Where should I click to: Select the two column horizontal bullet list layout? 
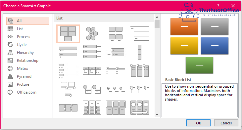(116, 71)
